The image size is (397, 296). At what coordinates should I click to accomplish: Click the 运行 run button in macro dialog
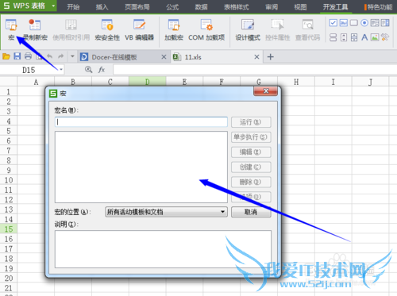click(251, 122)
